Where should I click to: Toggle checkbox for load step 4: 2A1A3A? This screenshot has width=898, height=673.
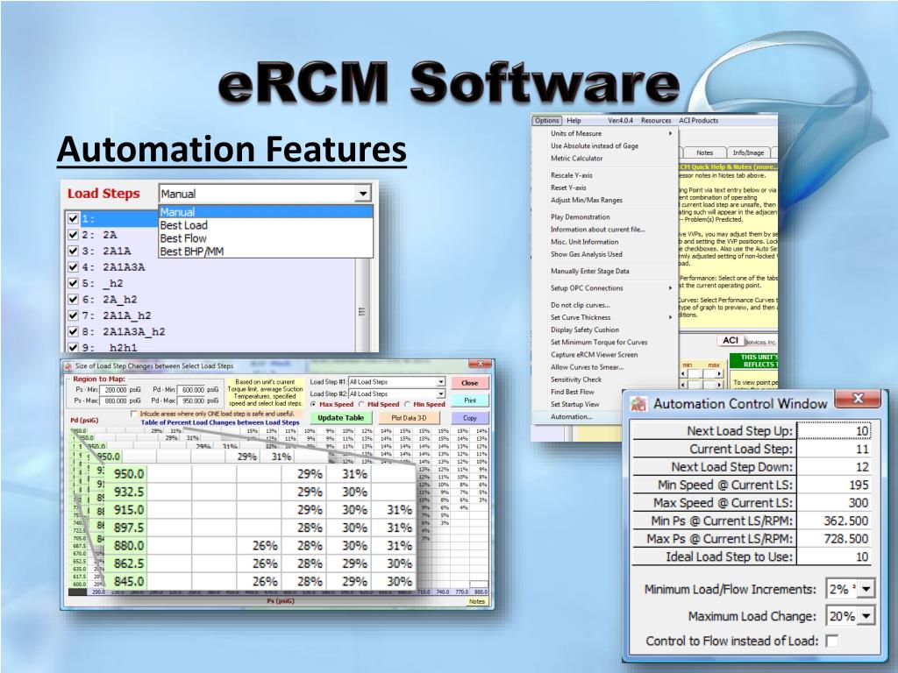[73, 266]
